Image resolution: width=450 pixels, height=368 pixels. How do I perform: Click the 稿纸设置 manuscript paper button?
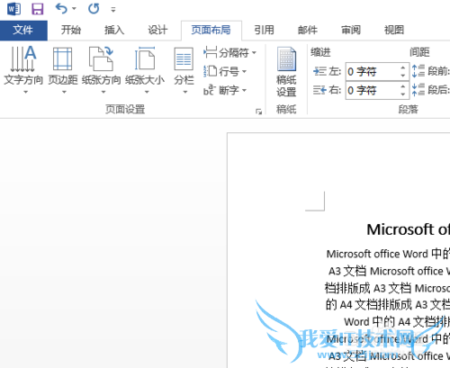(286, 72)
